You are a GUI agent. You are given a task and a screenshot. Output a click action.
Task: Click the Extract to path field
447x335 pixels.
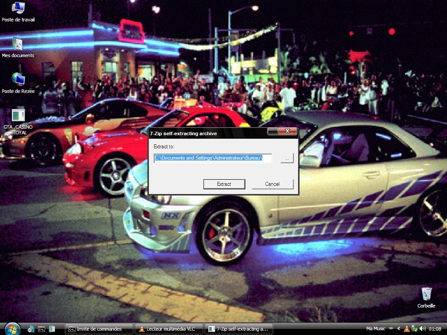point(213,158)
